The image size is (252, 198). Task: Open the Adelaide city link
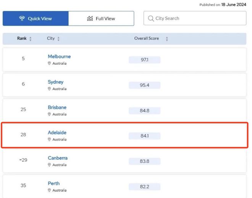pyautogui.click(x=57, y=133)
